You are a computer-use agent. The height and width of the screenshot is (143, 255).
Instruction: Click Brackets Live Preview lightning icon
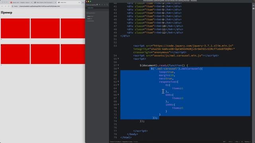[253, 5]
